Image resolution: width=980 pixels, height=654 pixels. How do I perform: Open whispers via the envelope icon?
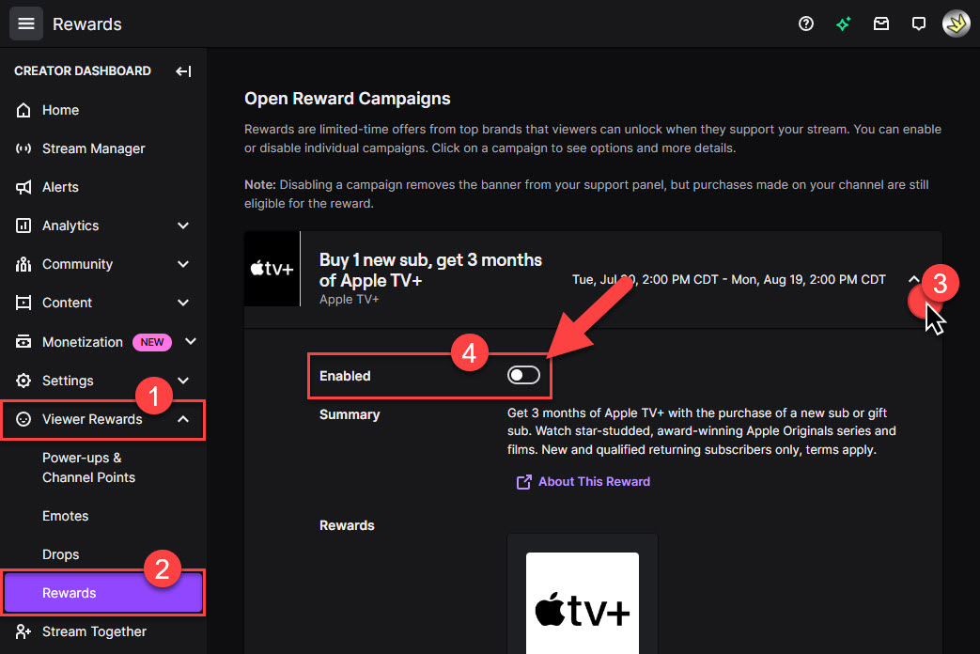tap(880, 23)
